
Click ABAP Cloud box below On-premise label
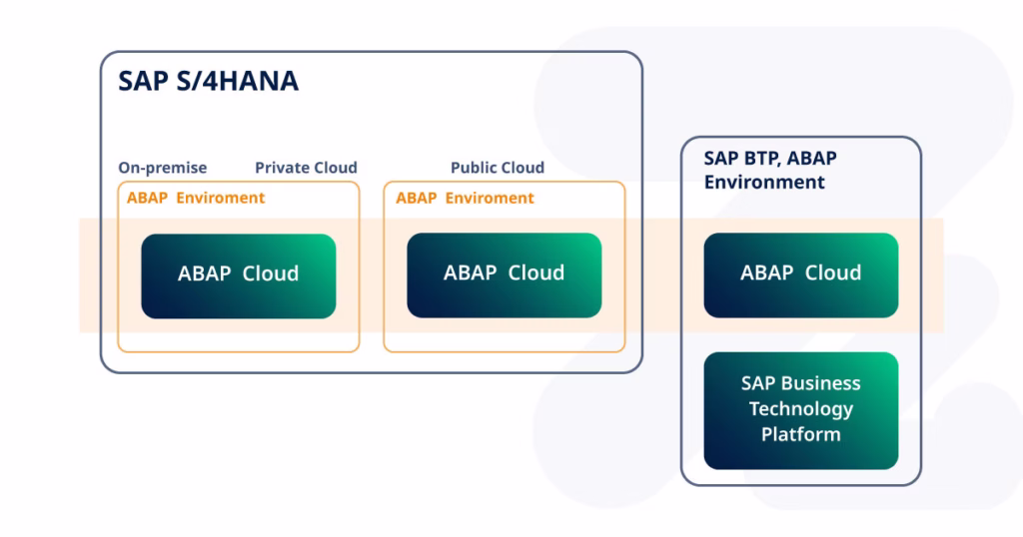(x=238, y=275)
